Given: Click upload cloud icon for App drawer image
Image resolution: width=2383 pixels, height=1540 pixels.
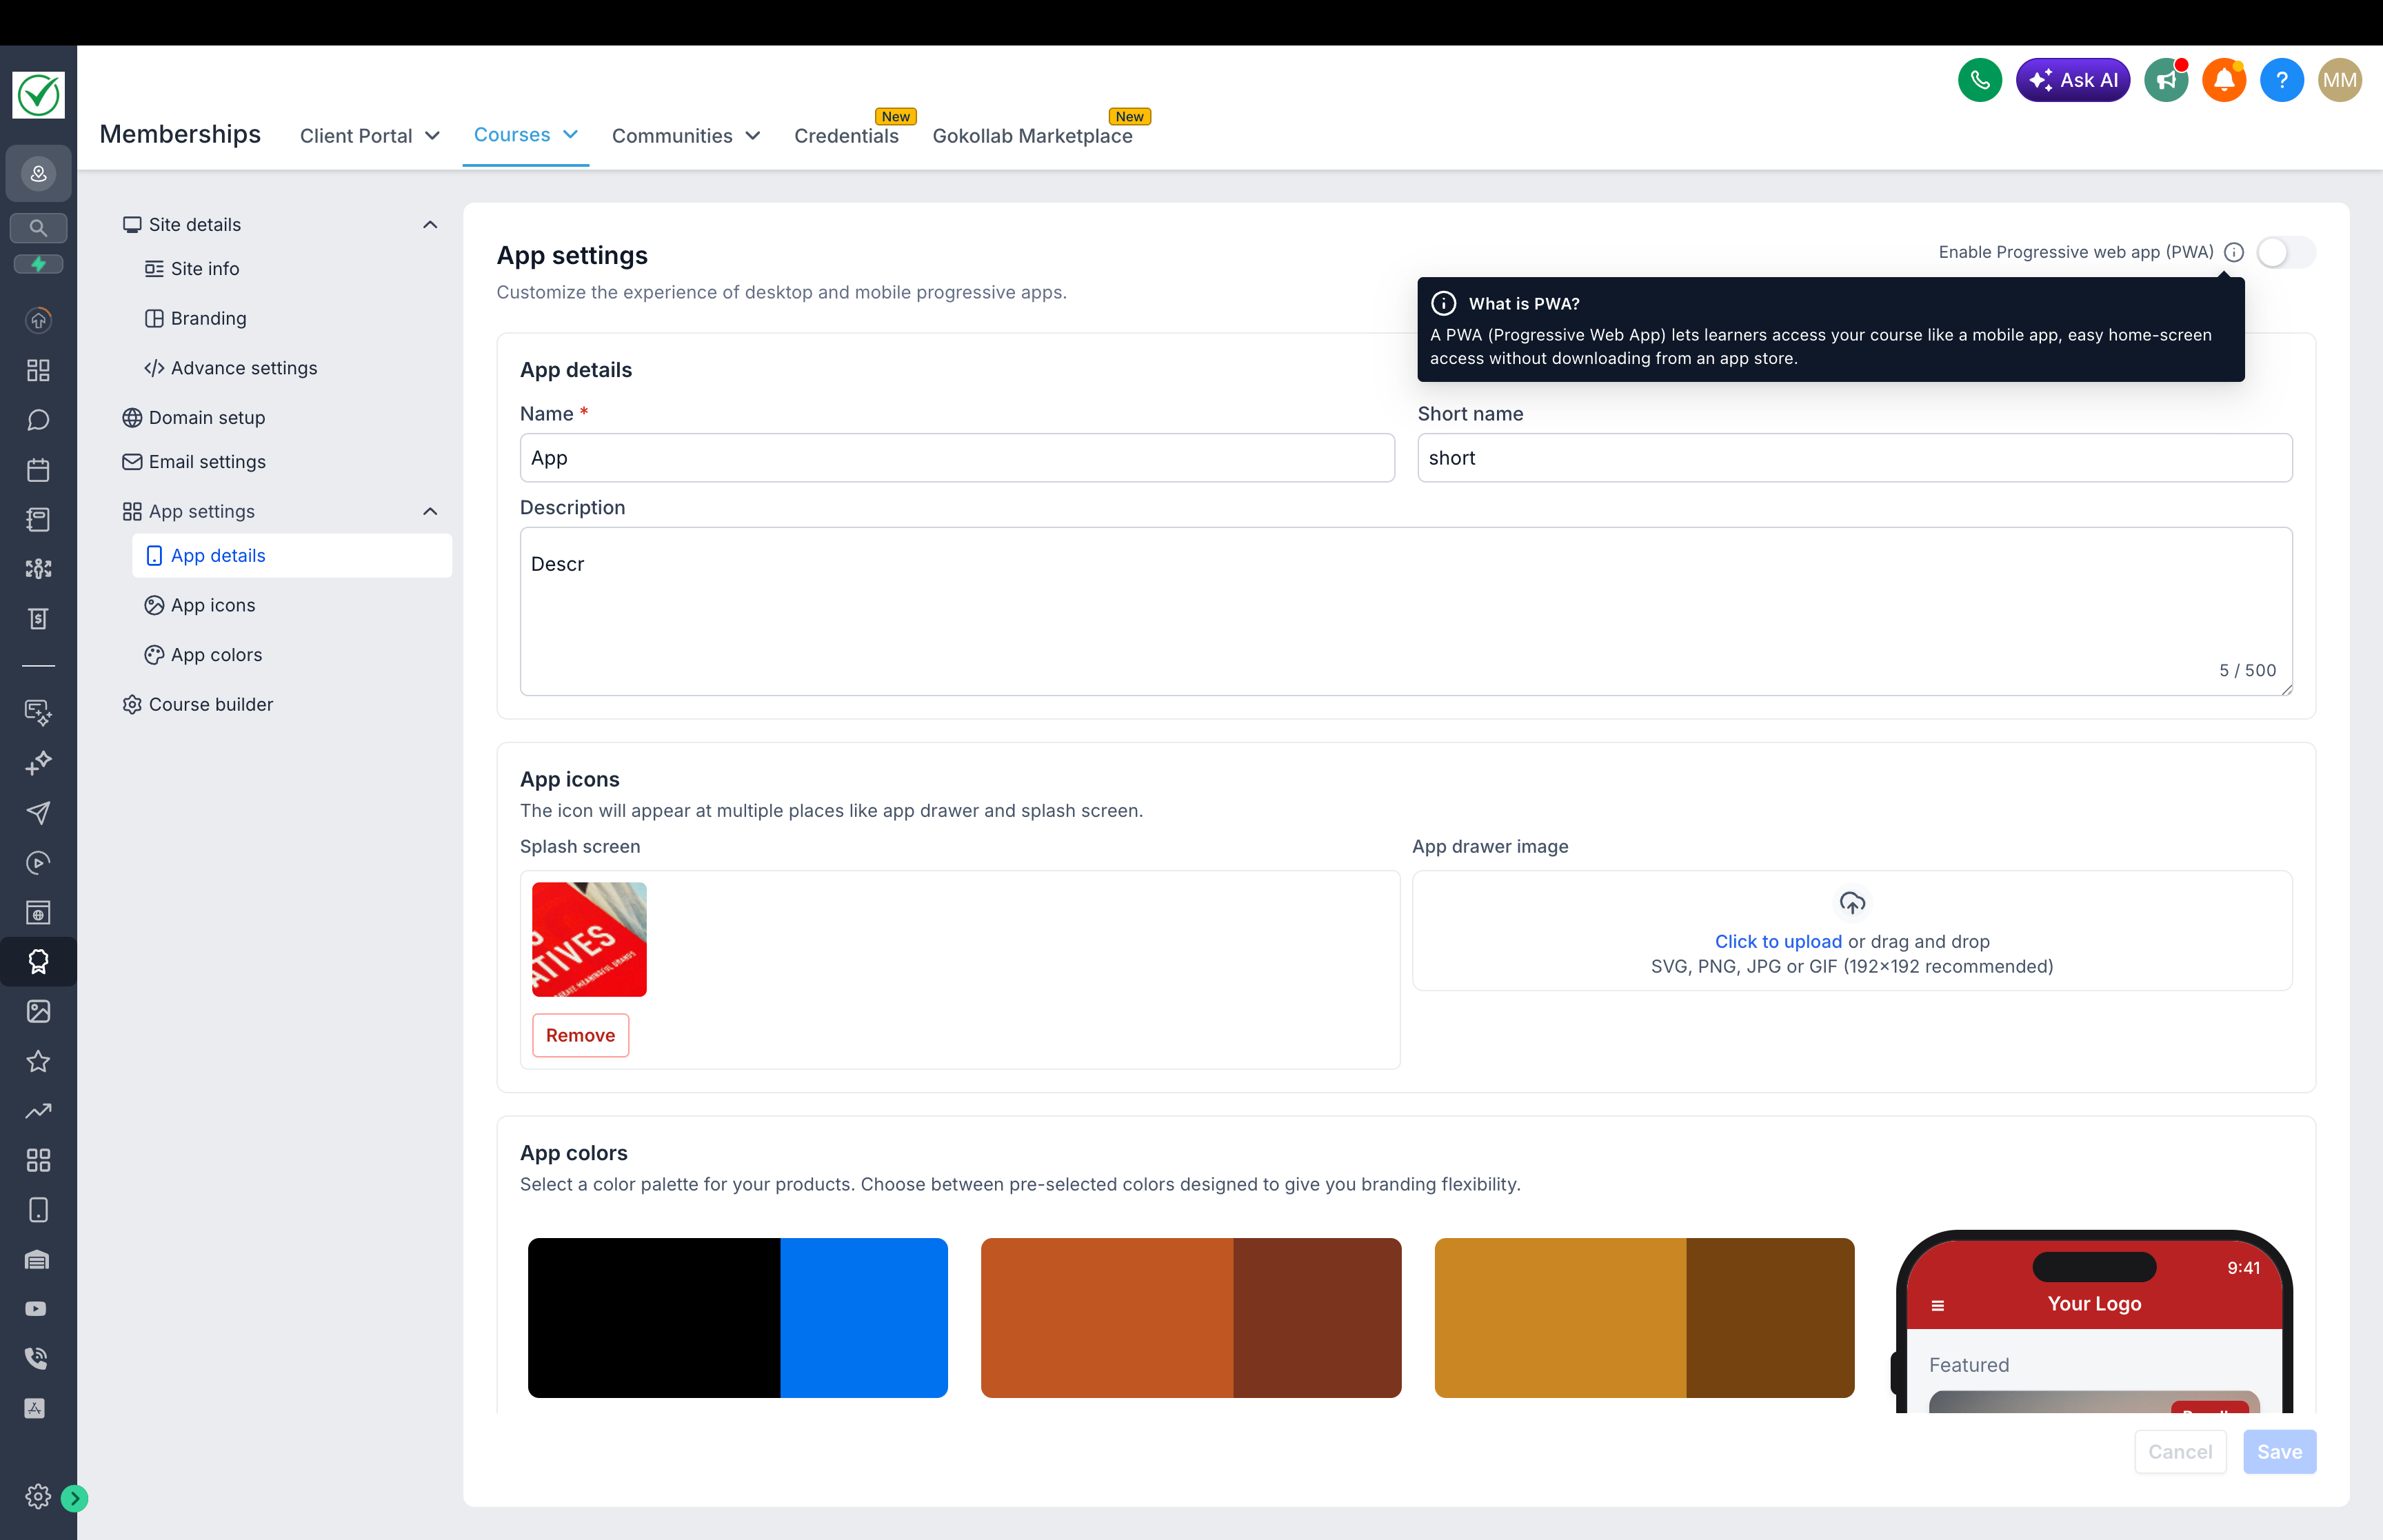Looking at the screenshot, I should click(1851, 903).
